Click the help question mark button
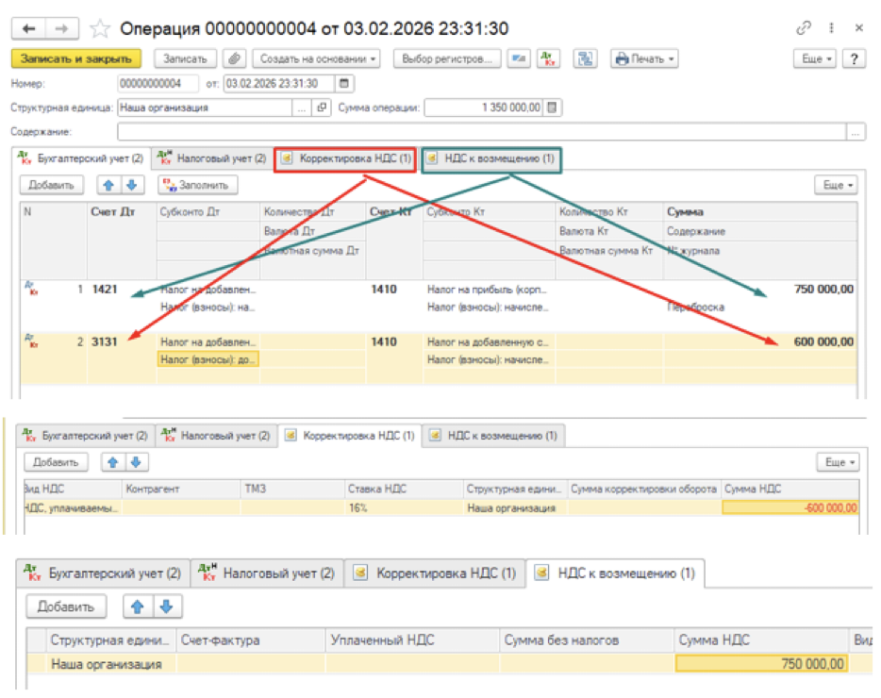 click(854, 58)
